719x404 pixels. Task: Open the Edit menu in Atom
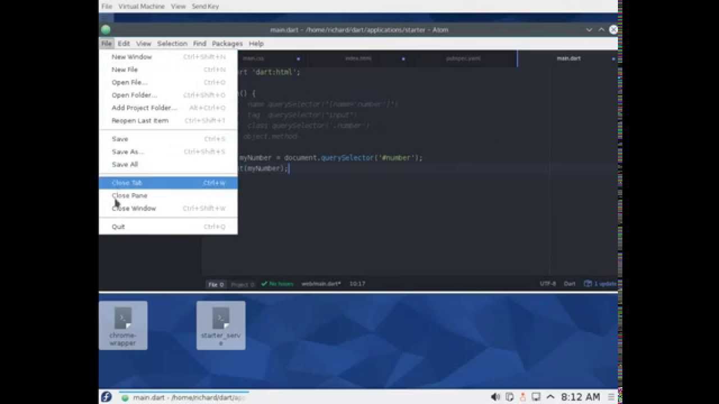[124, 43]
